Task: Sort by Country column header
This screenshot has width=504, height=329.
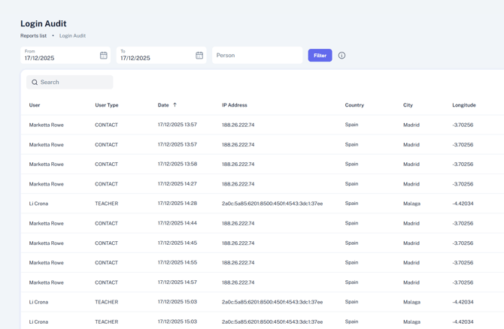Action: click(354, 105)
